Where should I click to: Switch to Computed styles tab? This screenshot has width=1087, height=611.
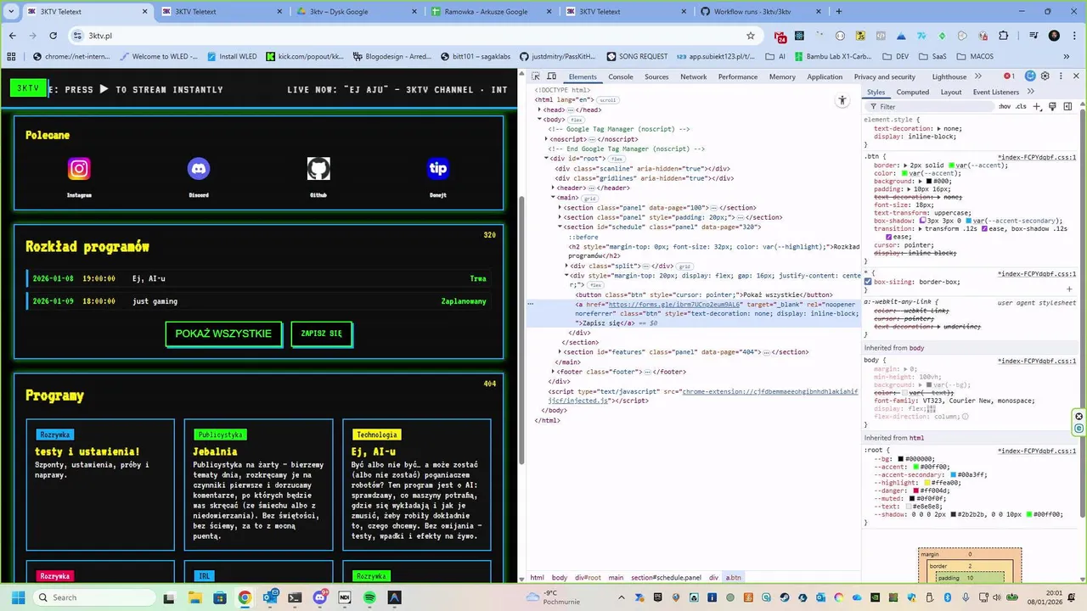click(x=913, y=92)
